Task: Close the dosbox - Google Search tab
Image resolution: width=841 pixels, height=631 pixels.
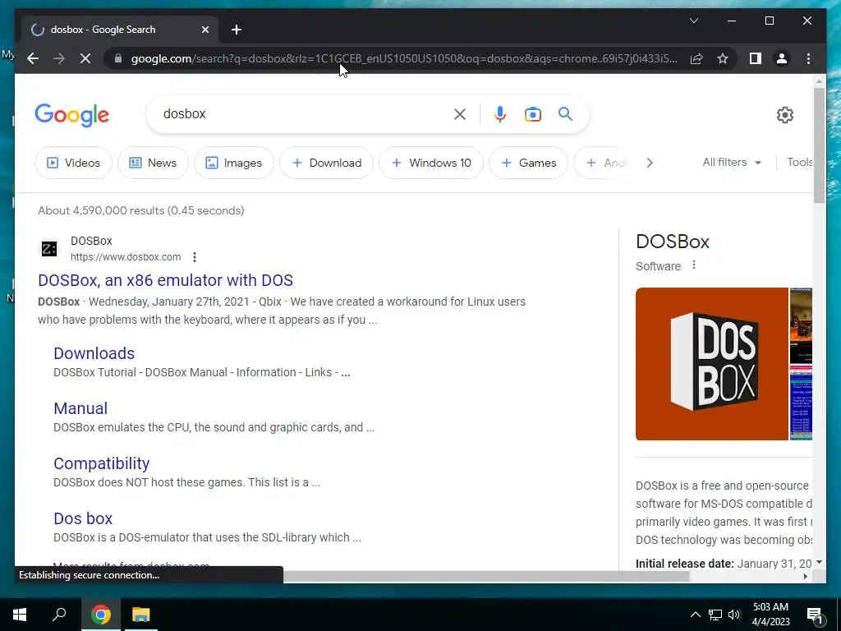Action: click(205, 30)
